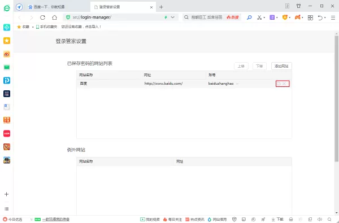Expand the orange shield dropdown arrow
The image size is (339, 223).
point(290,18)
